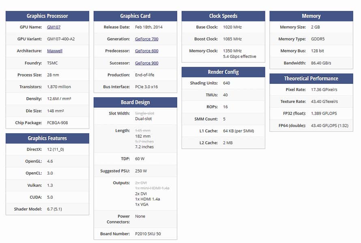Select the slot width value Dual-slot
Screen dimensions: 361x243
click(143, 119)
